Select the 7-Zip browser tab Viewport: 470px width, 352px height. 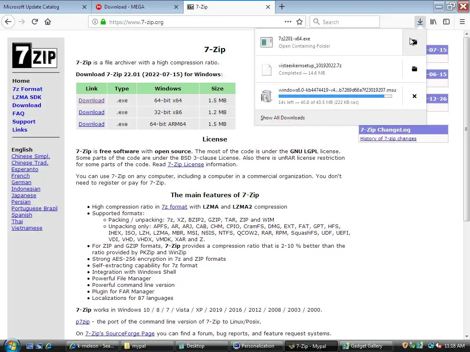(229, 7)
